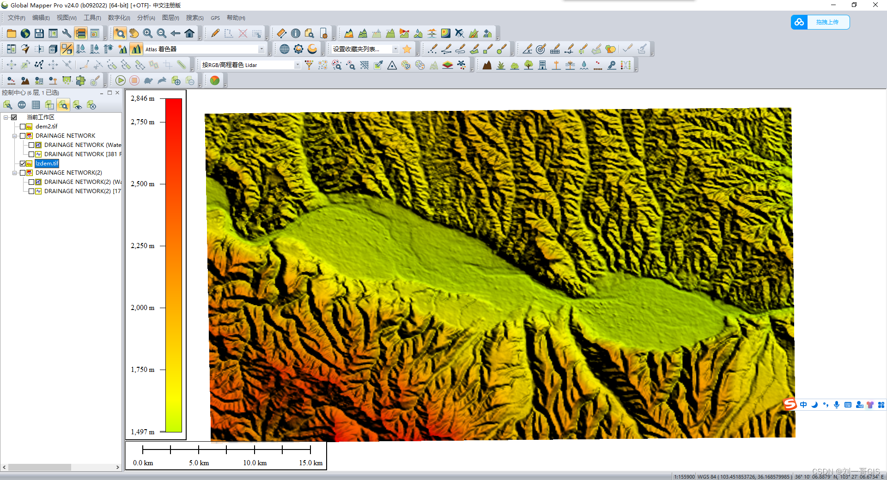Select the dem2.tif layer name
887x480 pixels.
click(x=46, y=127)
